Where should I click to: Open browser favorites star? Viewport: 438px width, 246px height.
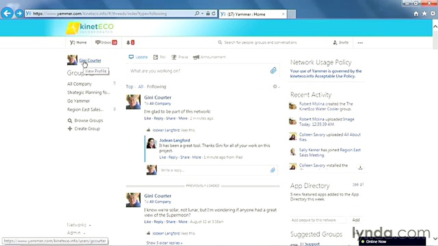(x=424, y=14)
